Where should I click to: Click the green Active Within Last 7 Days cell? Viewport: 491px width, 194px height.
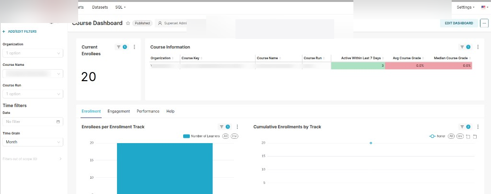point(358,65)
